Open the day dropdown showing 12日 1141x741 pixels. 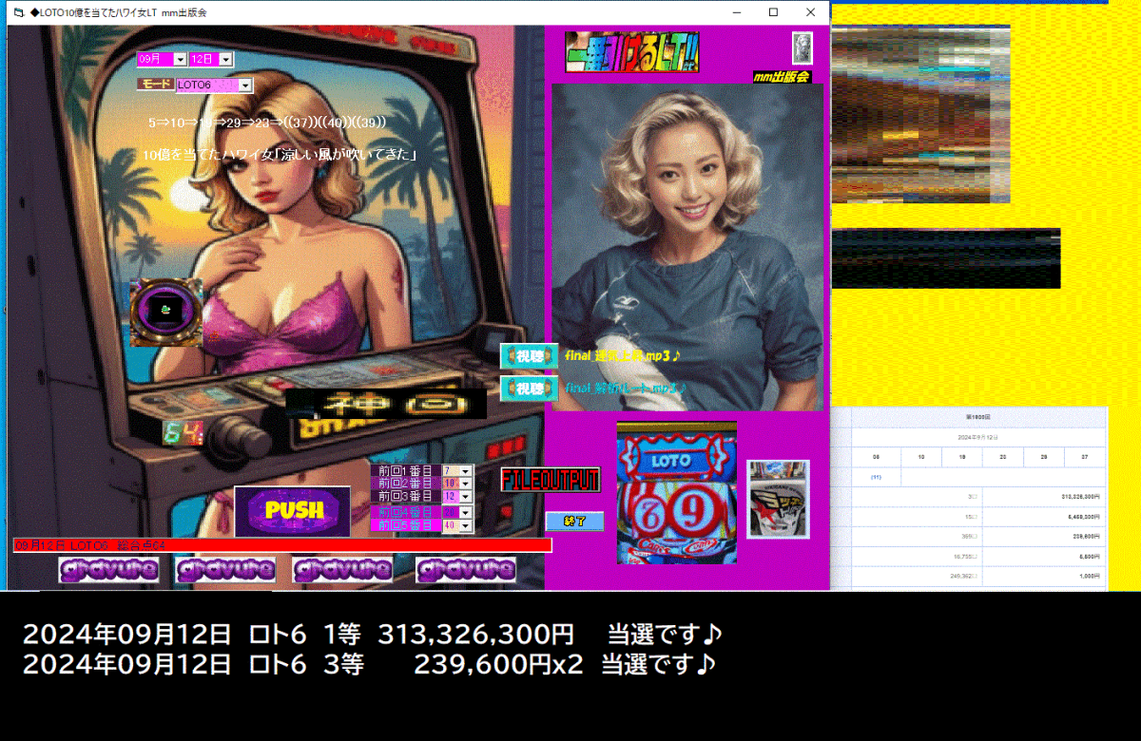tap(211, 59)
